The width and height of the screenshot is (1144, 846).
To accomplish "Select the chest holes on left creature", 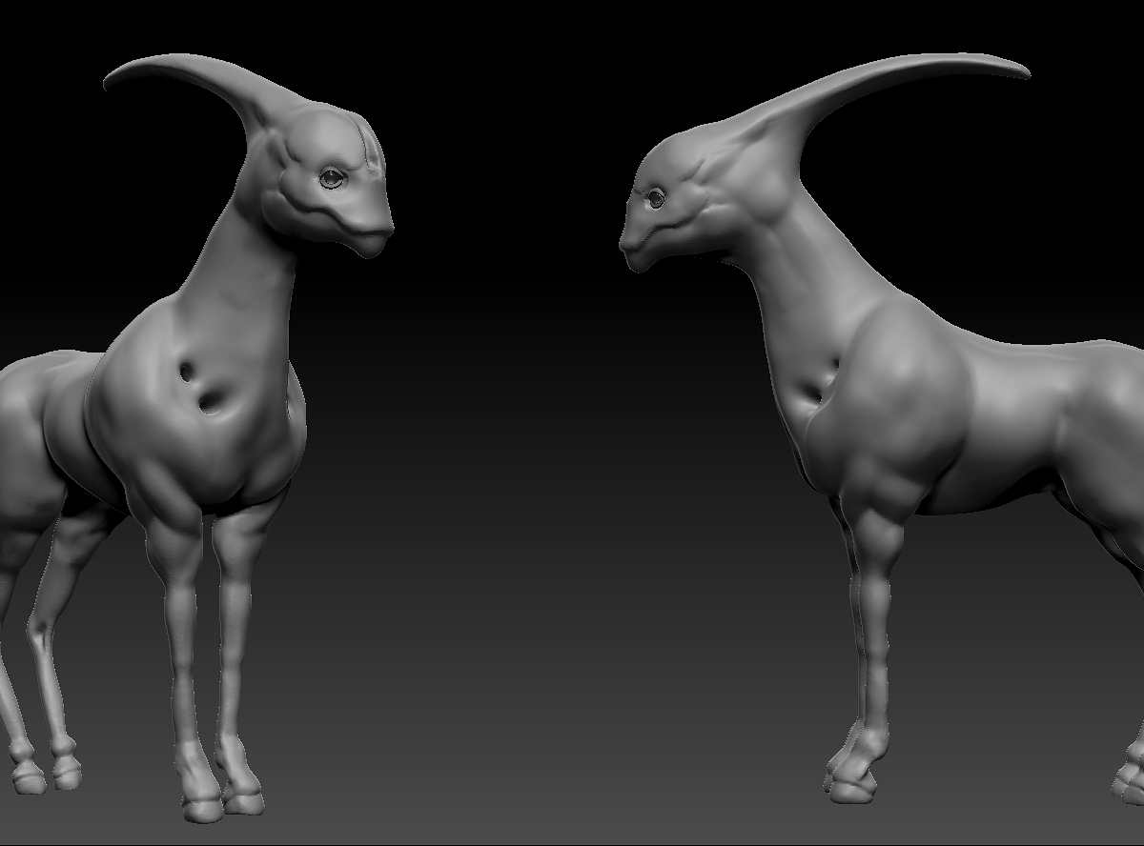I will coord(199,388).
